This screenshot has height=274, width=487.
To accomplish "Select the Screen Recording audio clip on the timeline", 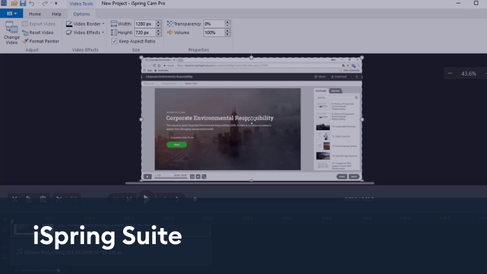I will [110, 252].
